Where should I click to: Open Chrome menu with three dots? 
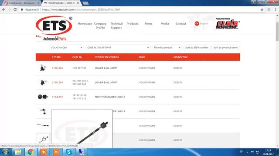275,10
